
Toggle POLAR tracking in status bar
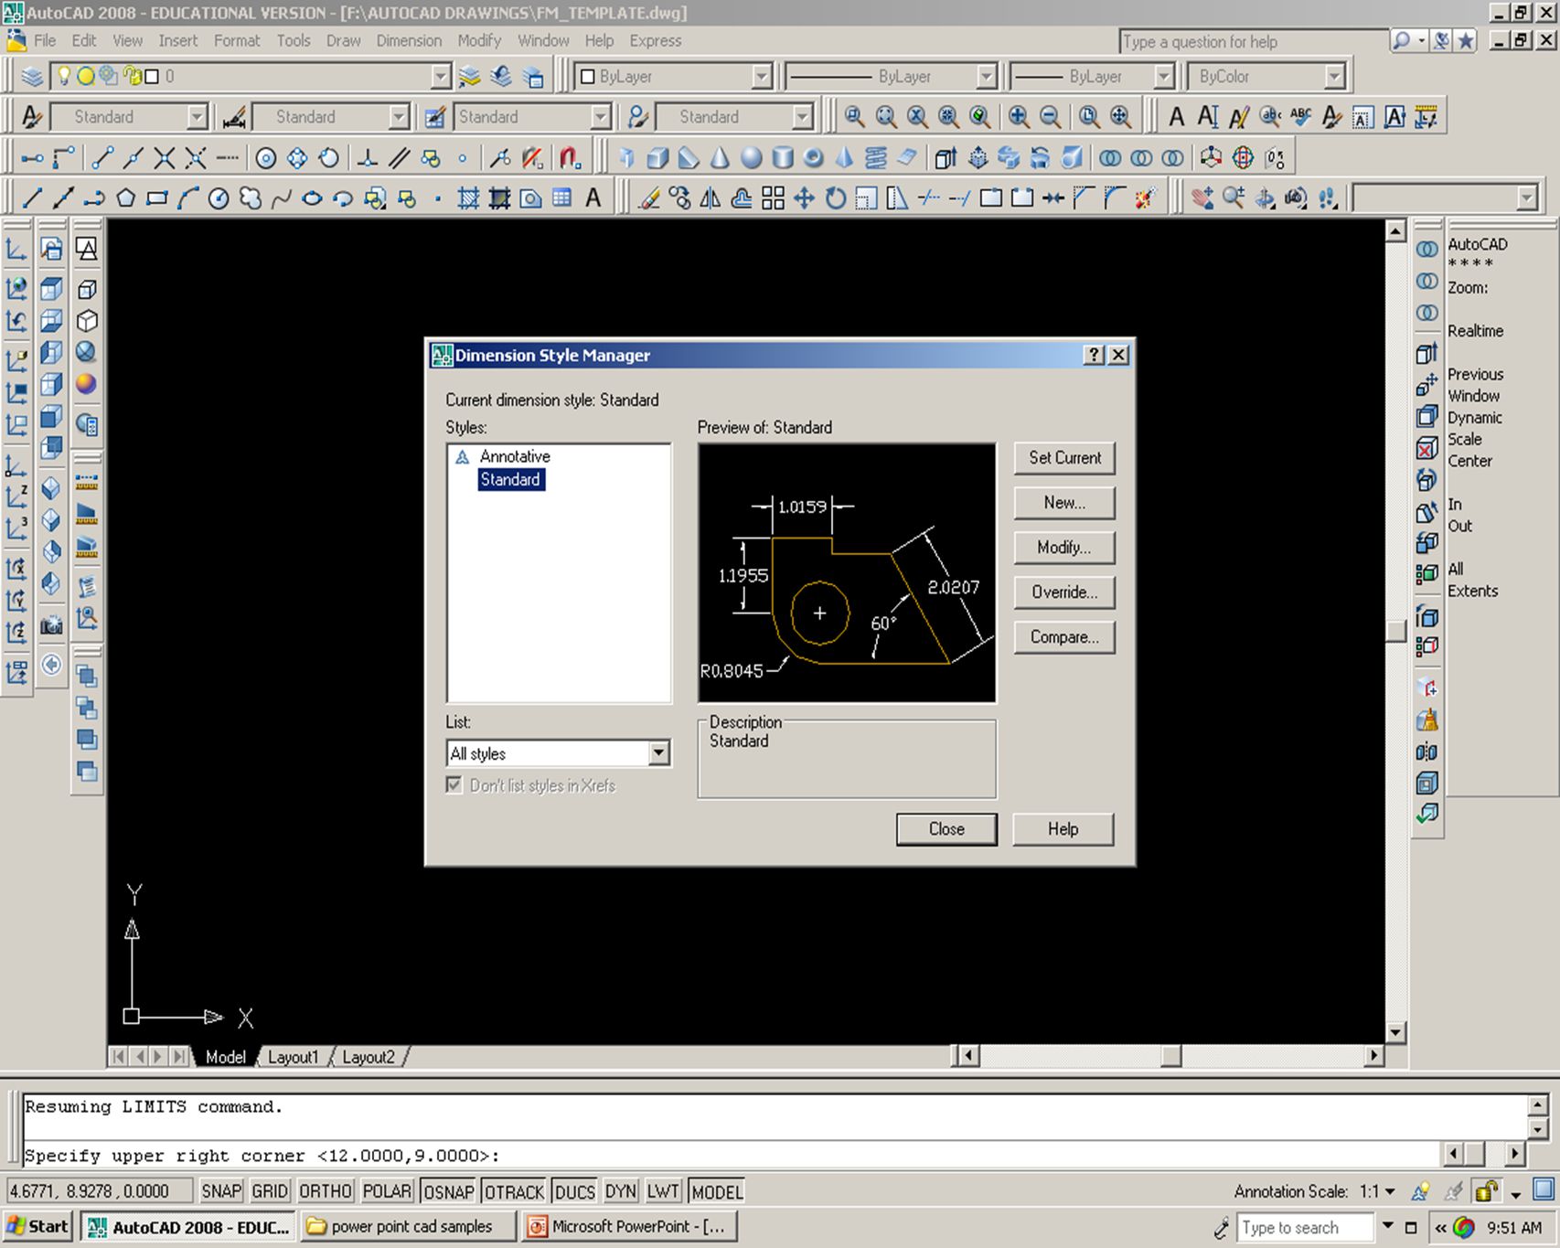[x=387, y=1191]
